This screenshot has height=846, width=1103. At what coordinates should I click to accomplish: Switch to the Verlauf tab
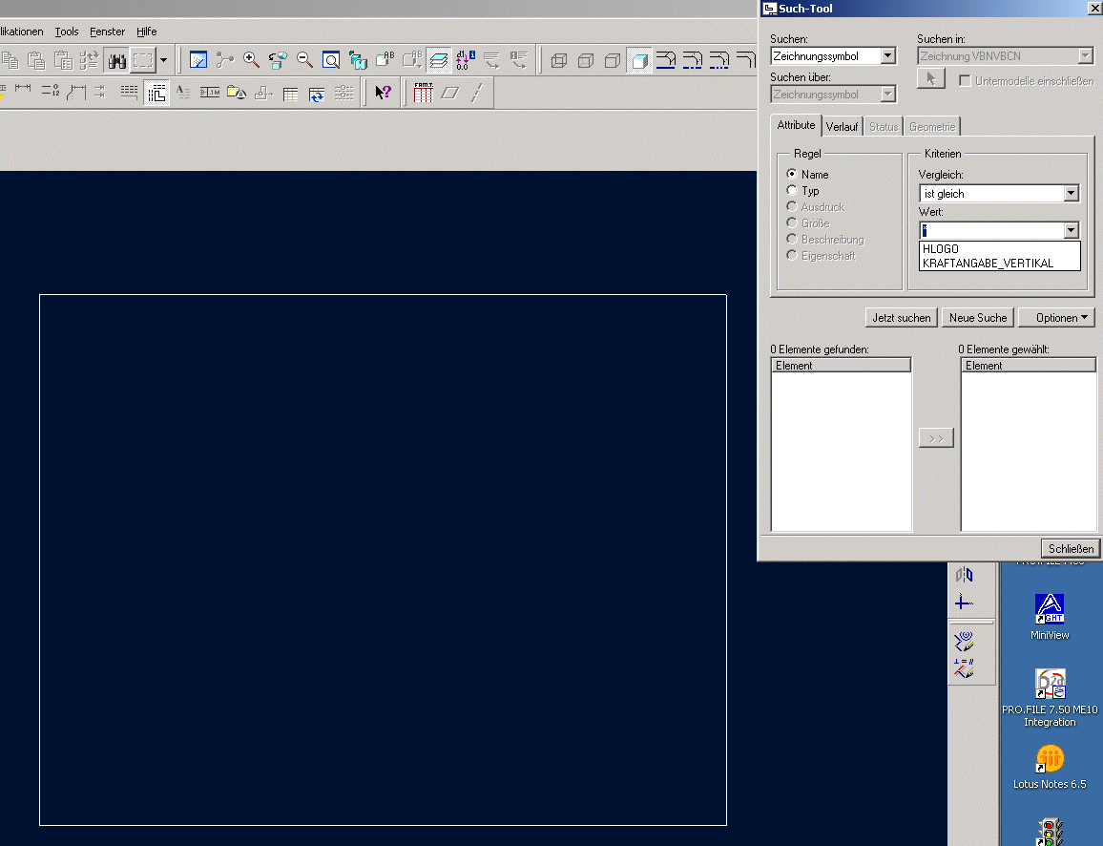842,127
